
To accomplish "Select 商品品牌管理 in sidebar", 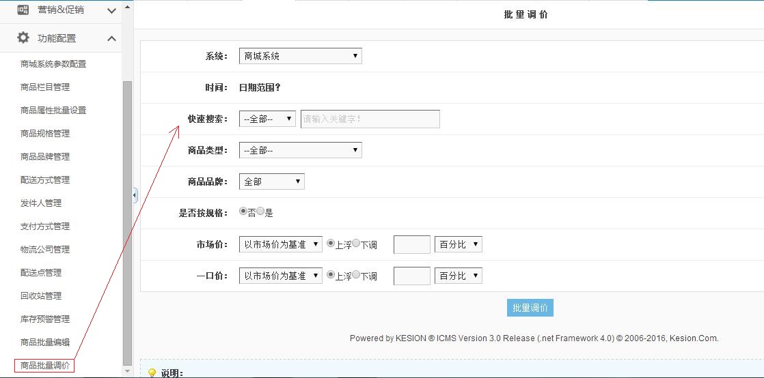I will pos(45,157).
